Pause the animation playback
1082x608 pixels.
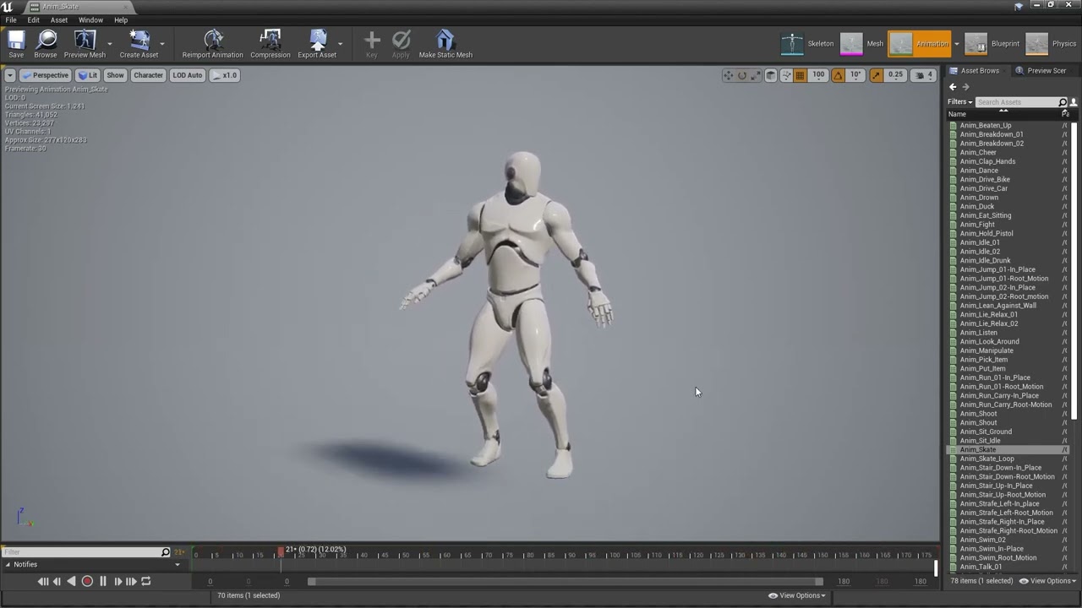(x=102, y=581)
